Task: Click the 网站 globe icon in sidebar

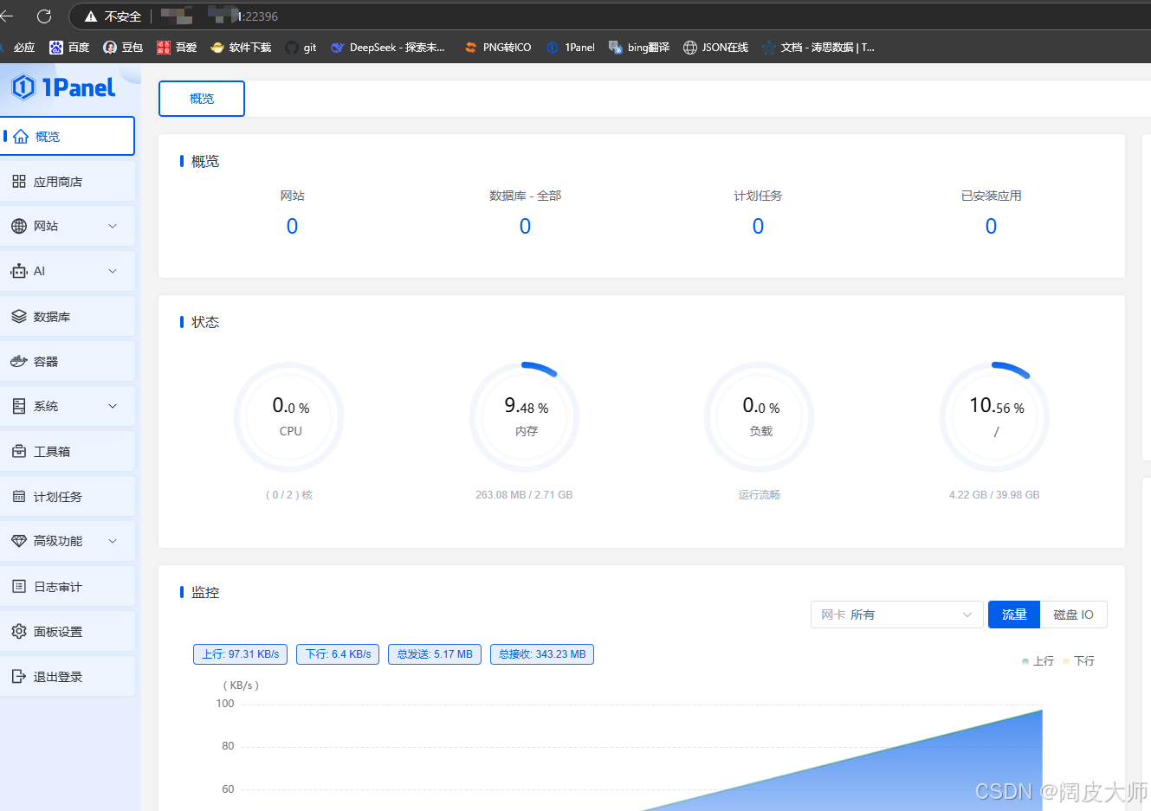Action: (19, 226)
